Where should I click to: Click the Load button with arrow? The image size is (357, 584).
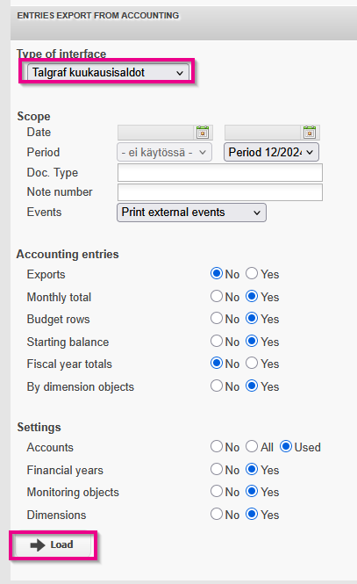53,545
